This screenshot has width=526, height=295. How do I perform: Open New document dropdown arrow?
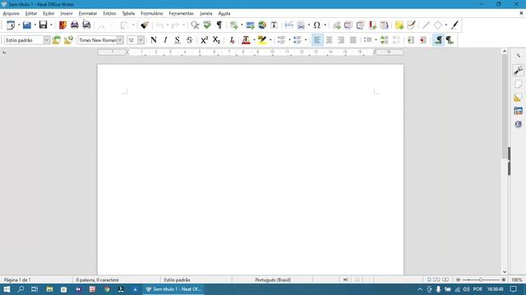click(18, 25)
